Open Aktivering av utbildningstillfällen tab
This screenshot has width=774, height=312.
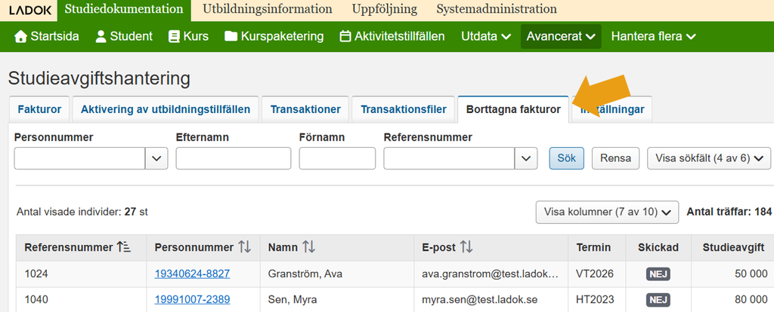[166, 109]
